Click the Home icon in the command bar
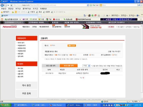Image resolution: width=143 pixels, height=107 pixels. (x=85, y=15)
